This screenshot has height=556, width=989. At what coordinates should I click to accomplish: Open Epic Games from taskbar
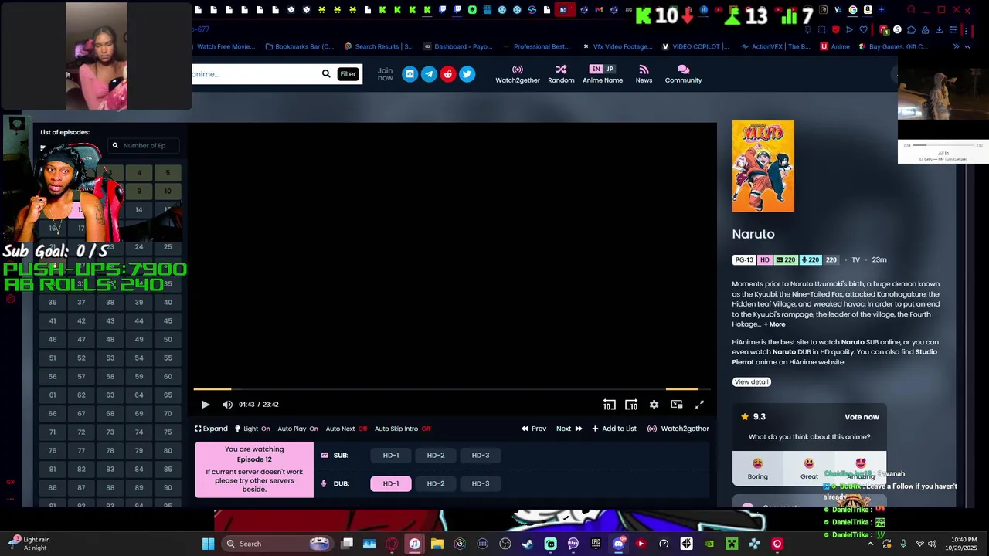[x=596, y=544]
